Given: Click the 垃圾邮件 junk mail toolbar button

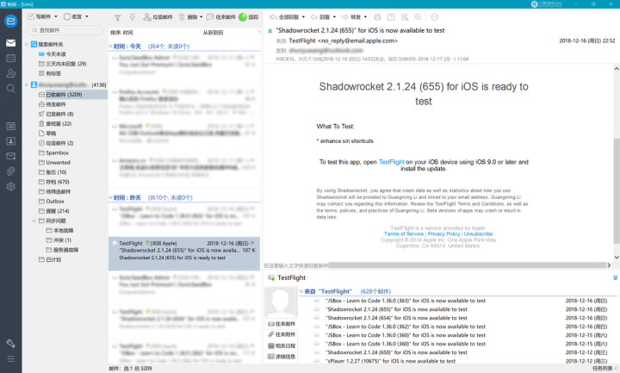Looking at the screenshot, I should coord(158,17).
